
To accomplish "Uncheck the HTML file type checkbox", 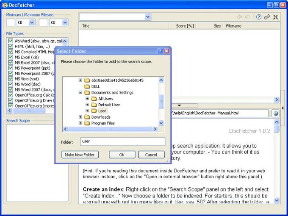I will [x=11, y=46].
